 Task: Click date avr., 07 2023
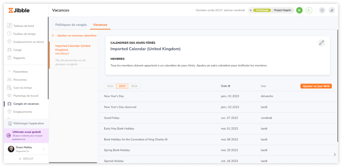pos(229,118)
